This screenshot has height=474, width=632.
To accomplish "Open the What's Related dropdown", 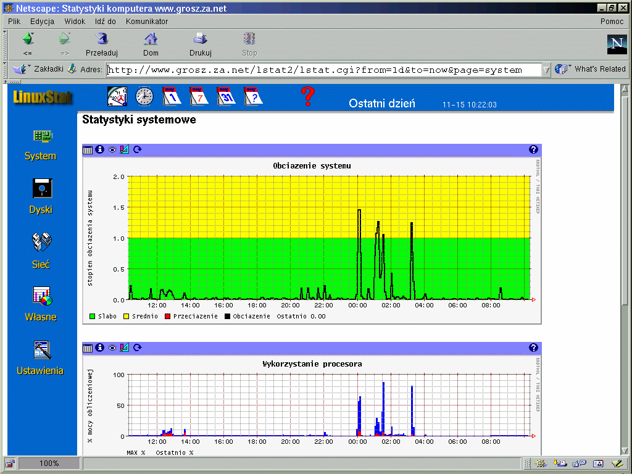I will [x=591, y=69].
